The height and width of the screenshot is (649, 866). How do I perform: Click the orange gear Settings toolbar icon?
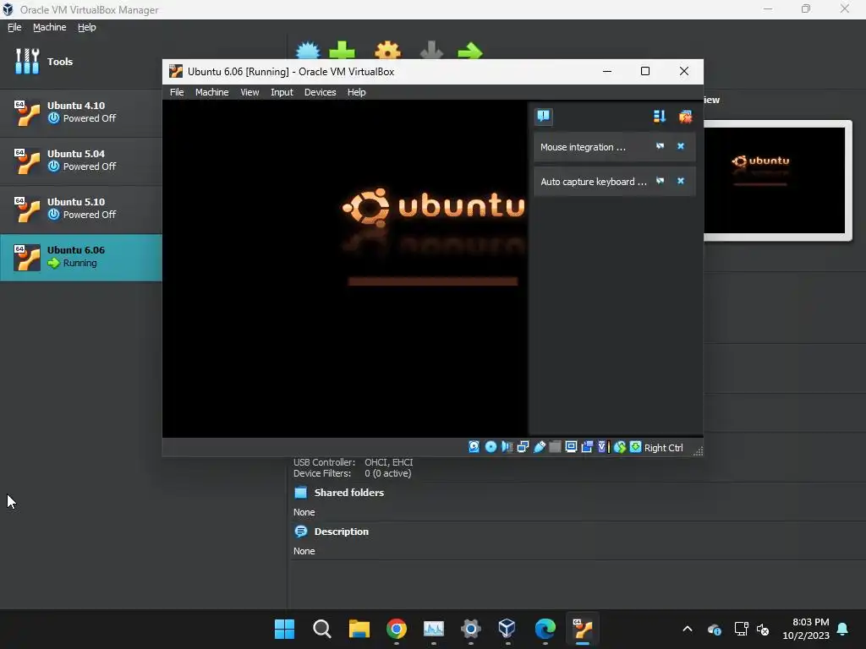[x=387, y=50]
